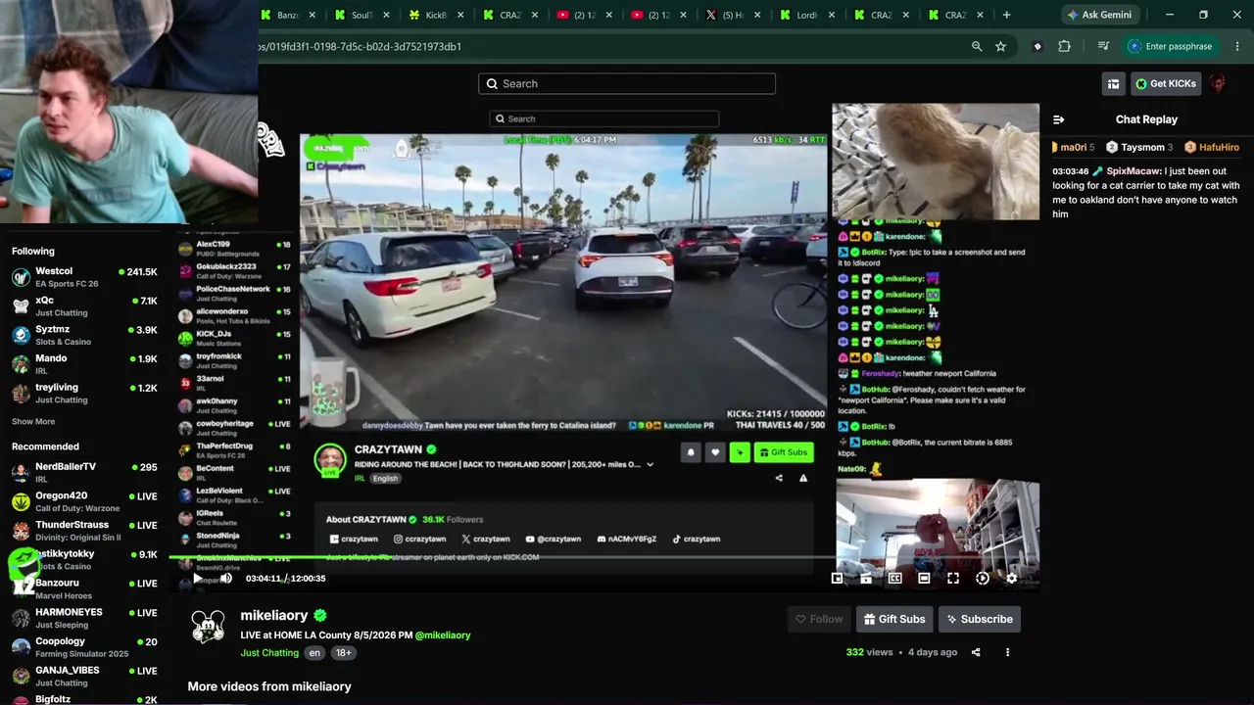Open Coopology recommended channel

[84, 647]
